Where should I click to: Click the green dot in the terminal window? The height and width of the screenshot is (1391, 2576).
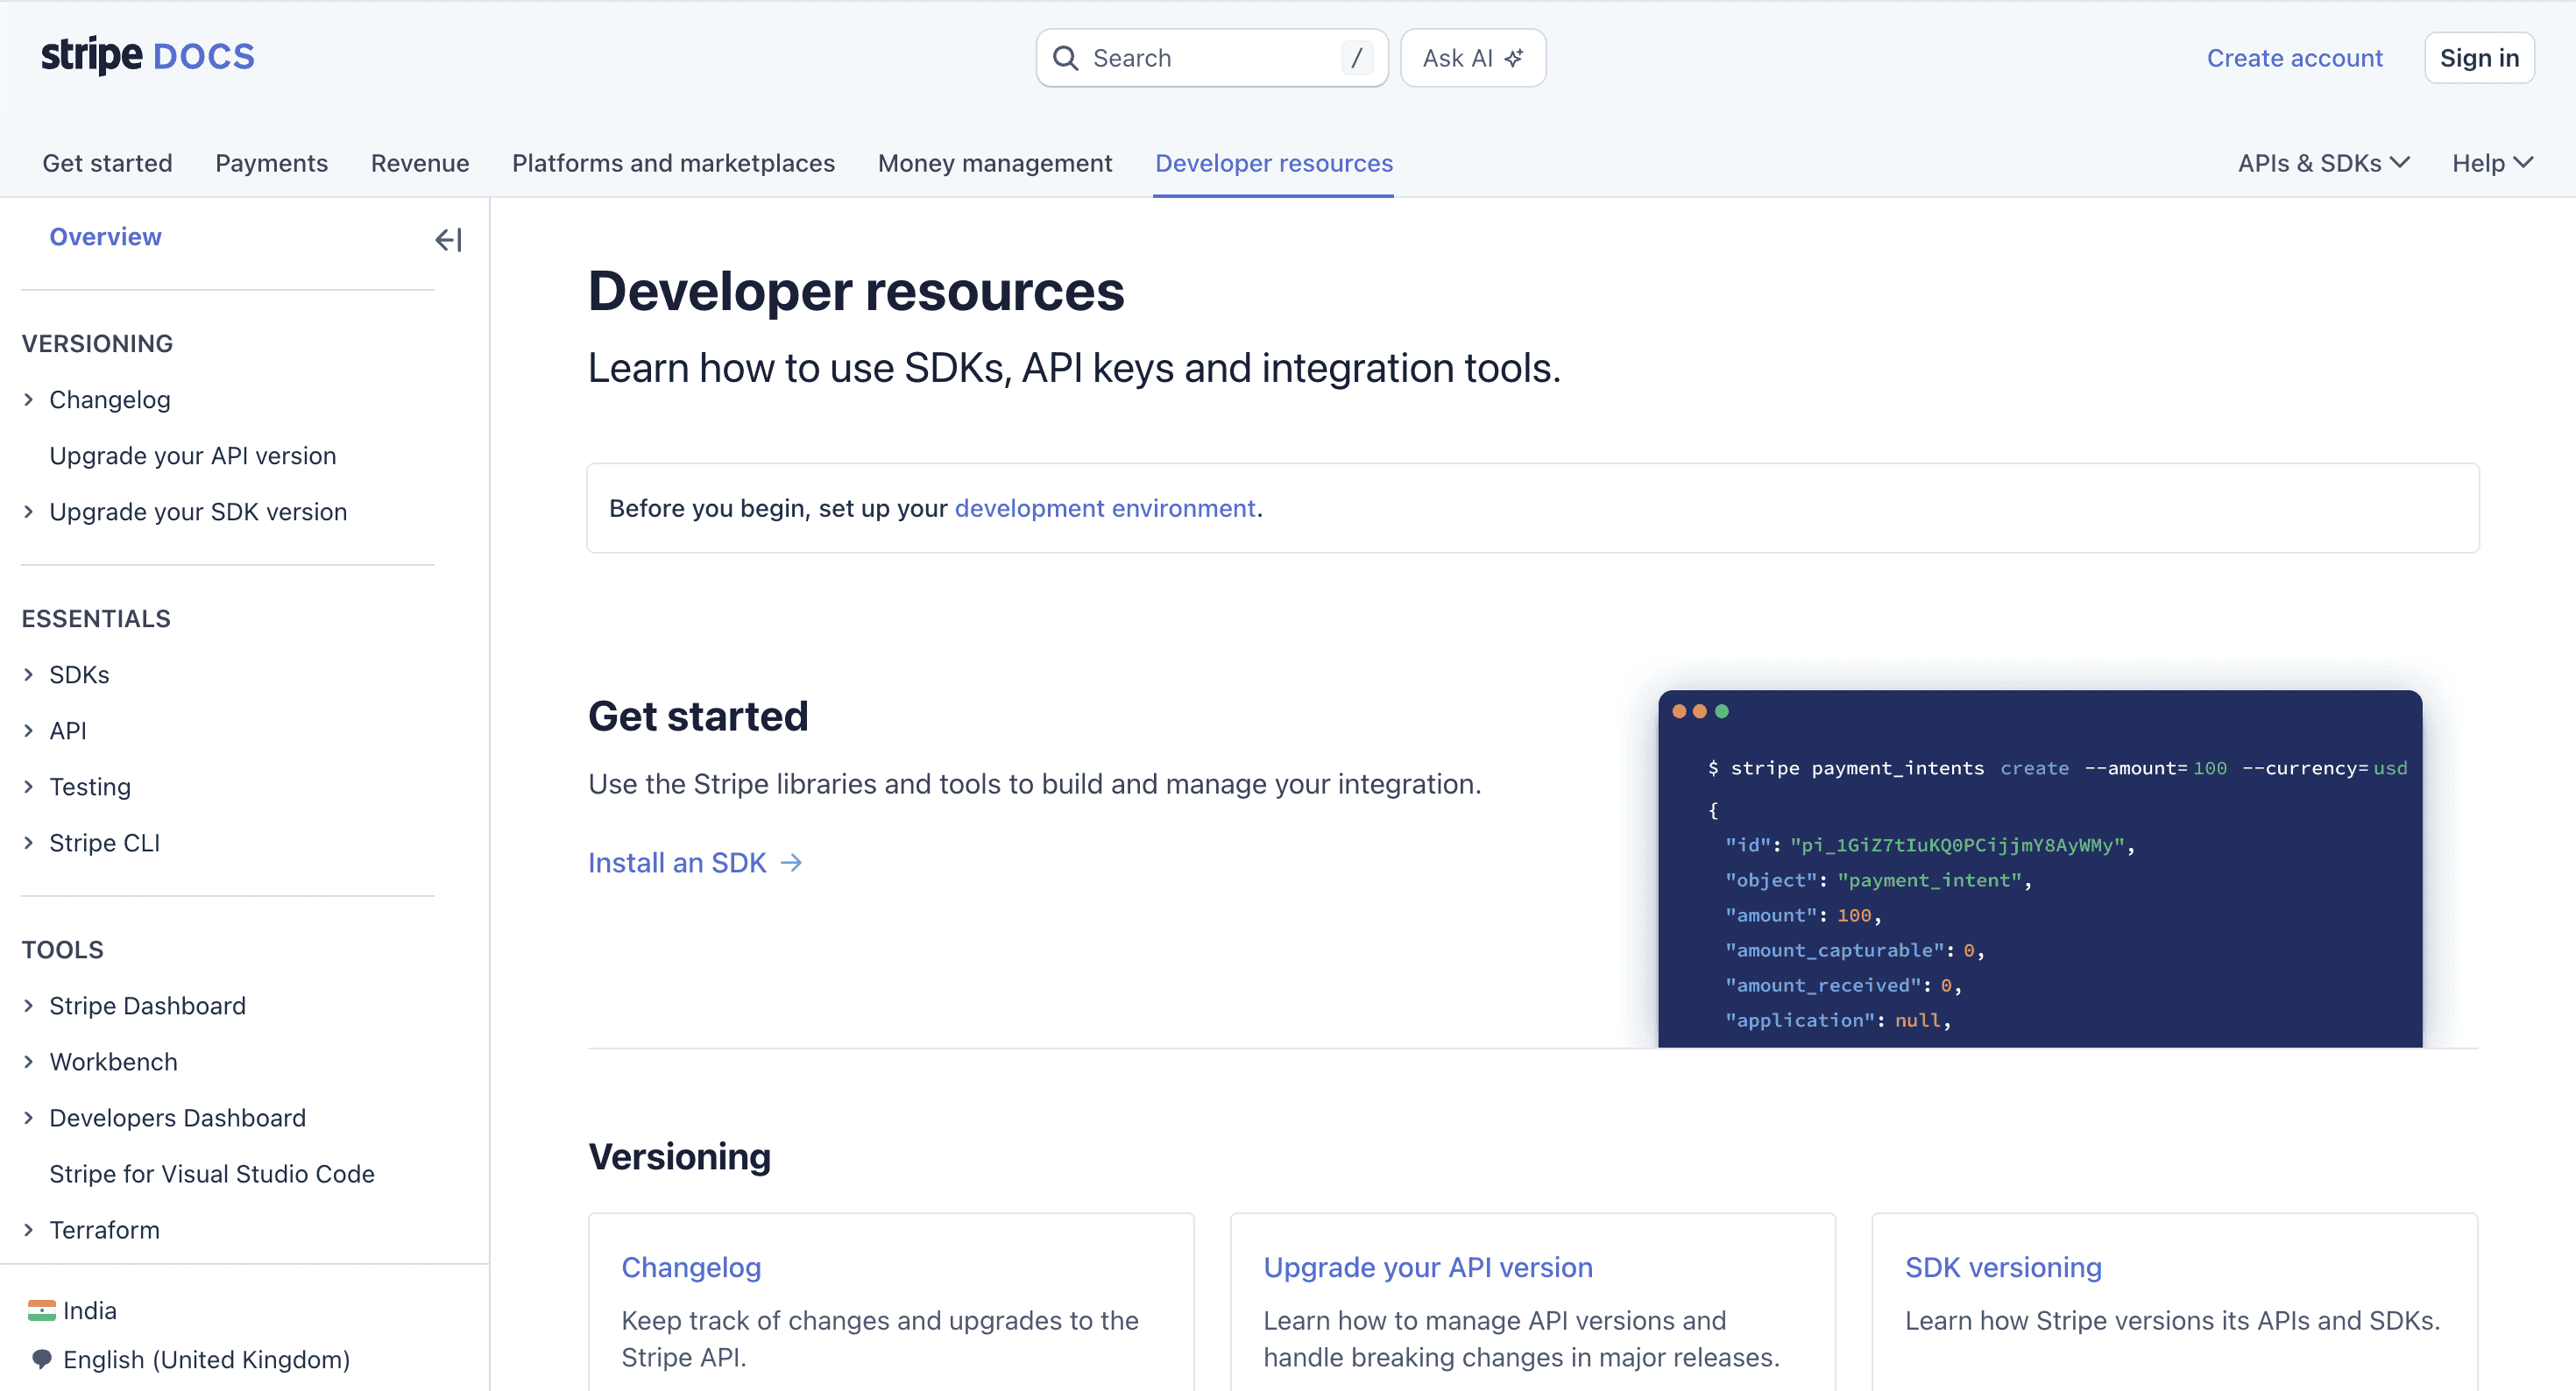click(1722, 711)
